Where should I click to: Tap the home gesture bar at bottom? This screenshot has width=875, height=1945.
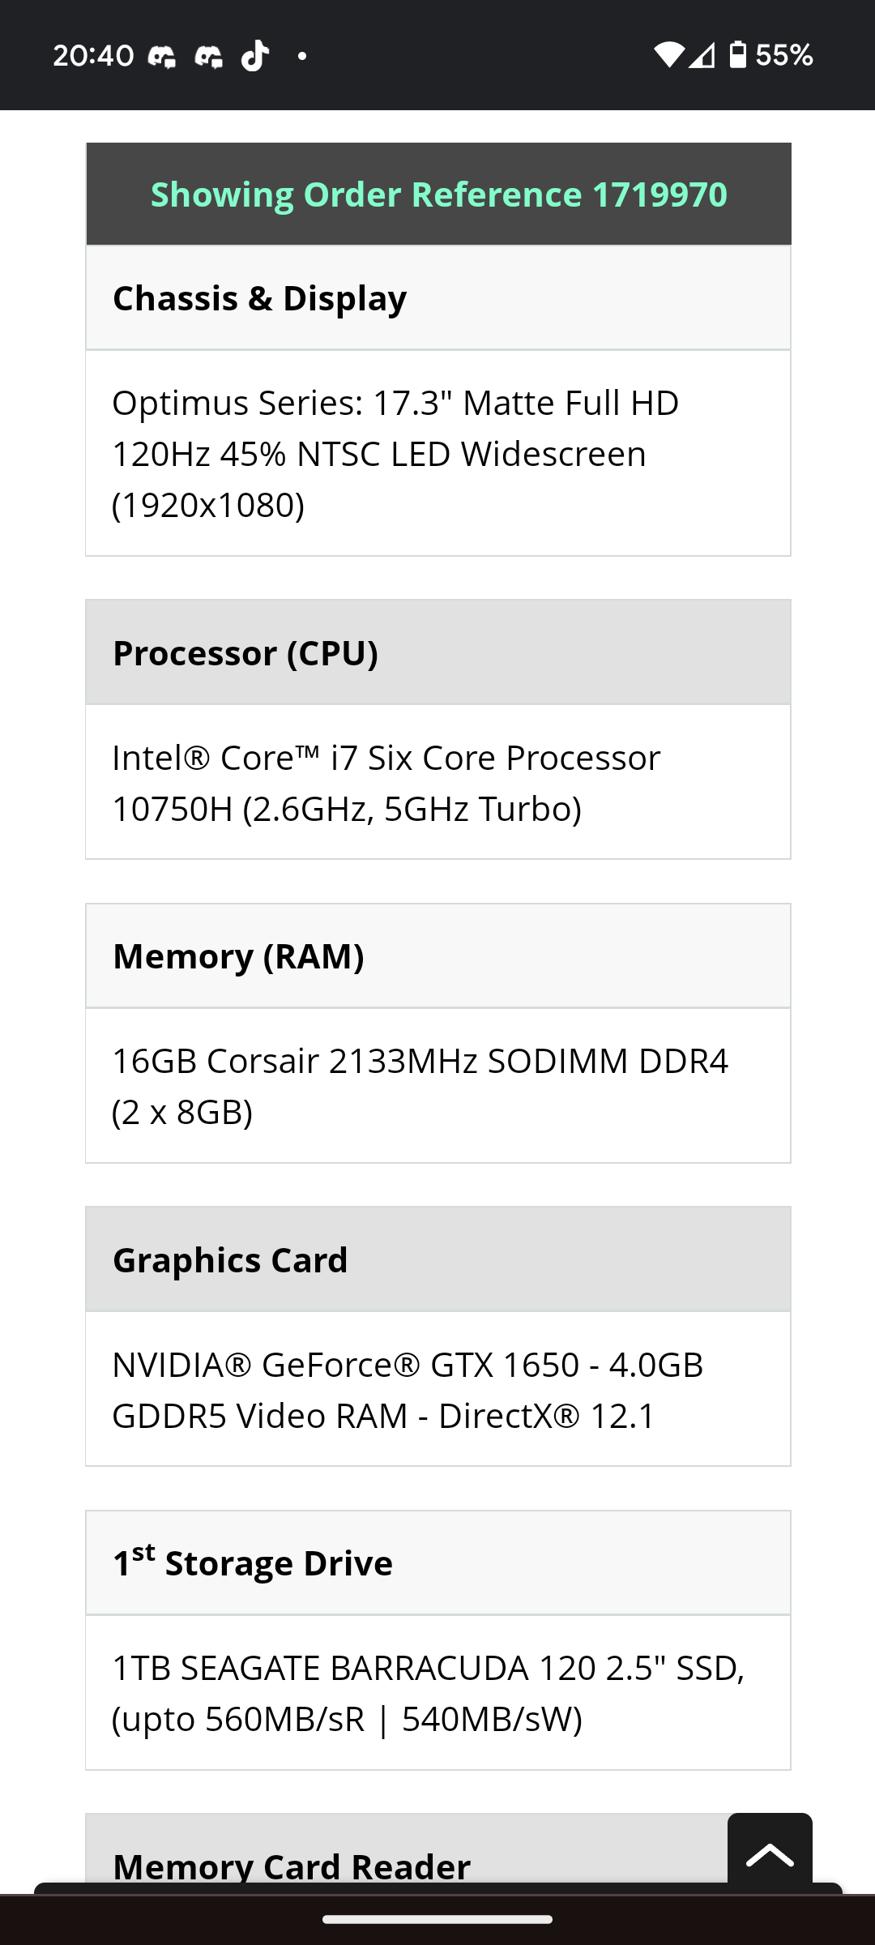pyautogui.click(x=437, y=1919)
